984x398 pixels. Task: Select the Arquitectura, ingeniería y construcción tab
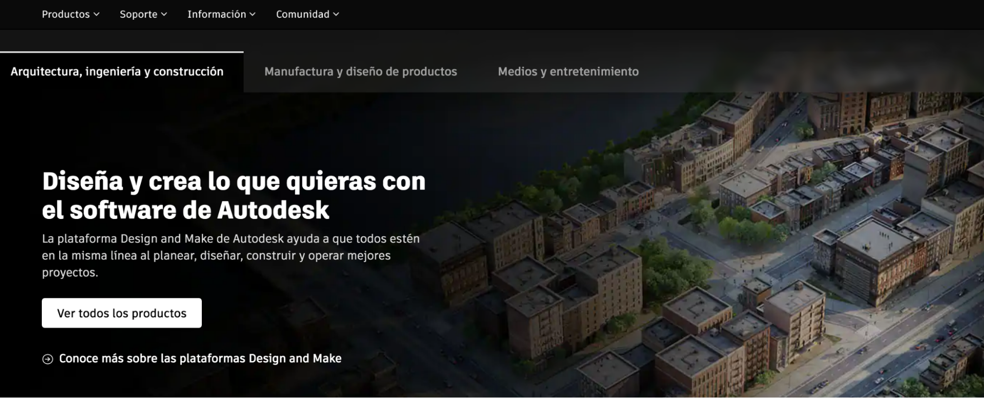(x=122, y=72)
